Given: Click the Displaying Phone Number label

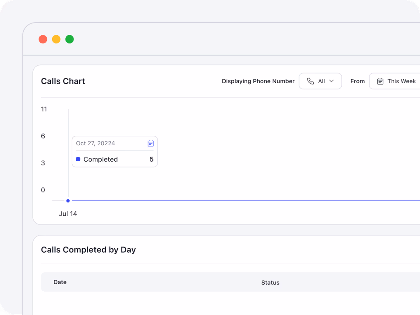Looking at the screenshot, I should point(258,81).
